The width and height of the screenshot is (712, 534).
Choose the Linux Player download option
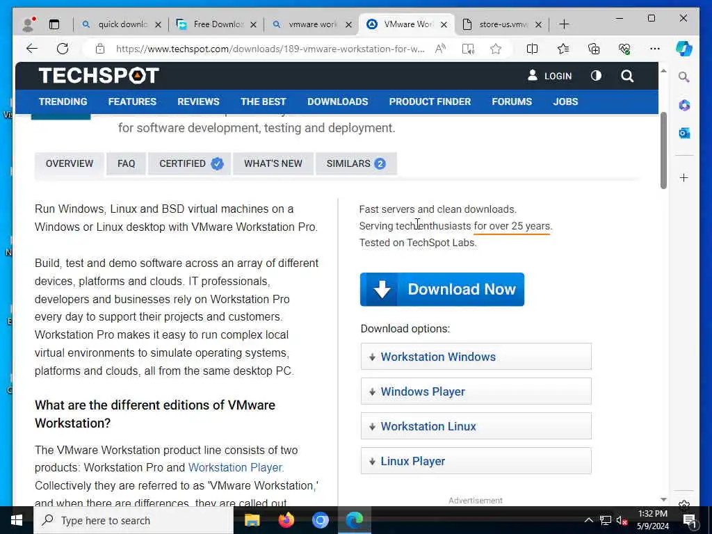(476, 460)
